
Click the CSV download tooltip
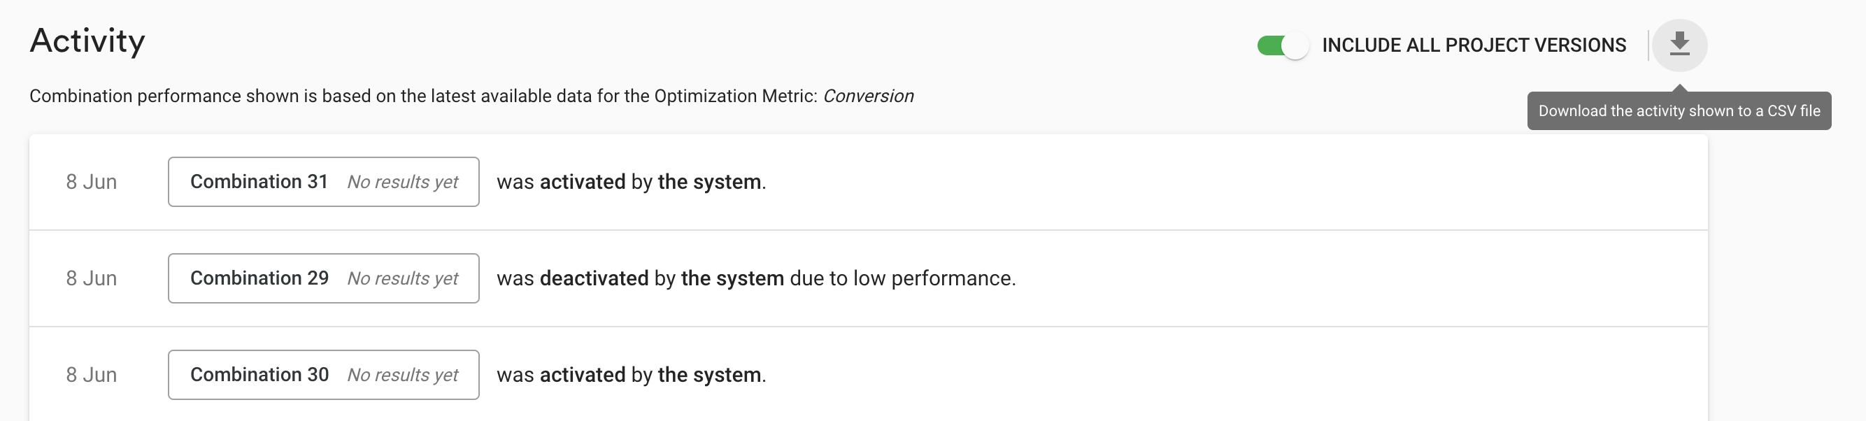pos(1679,111)
